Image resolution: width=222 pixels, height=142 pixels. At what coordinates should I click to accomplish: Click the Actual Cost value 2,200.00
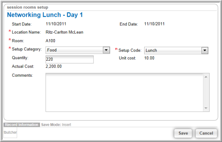[x=53, y=66]
